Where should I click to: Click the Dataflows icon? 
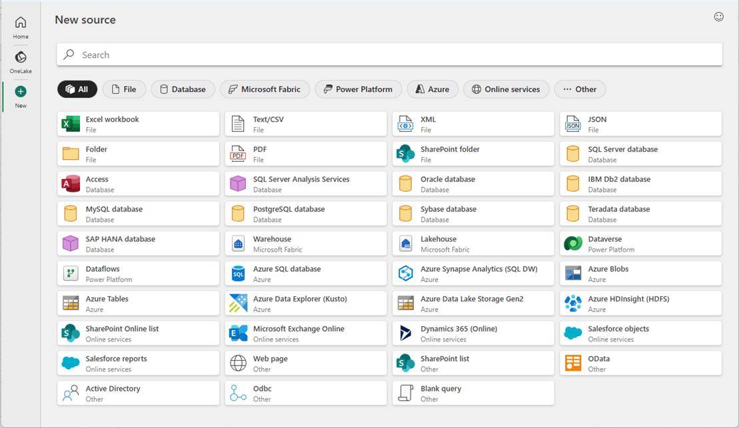pyautogui.click(x=71, y=273)
